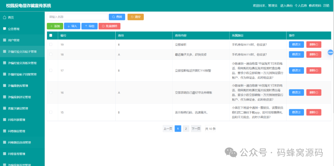
Task: Click 删除 for row 17
Action: 314,70
